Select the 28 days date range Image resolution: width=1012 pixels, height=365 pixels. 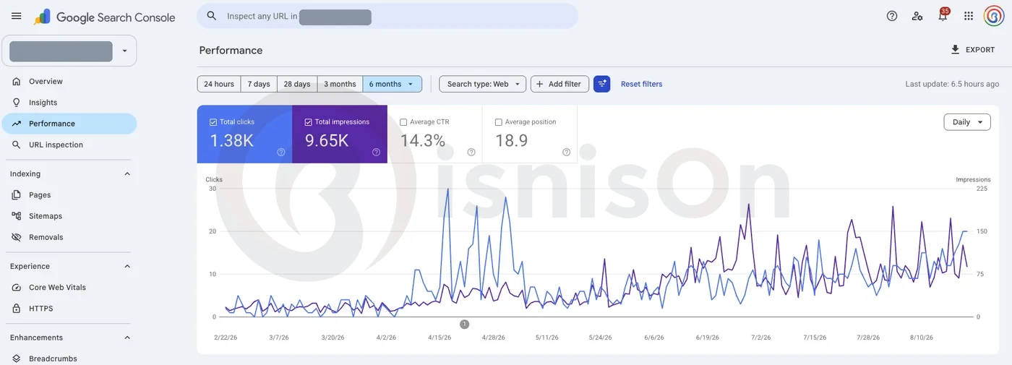click(297, 84)
